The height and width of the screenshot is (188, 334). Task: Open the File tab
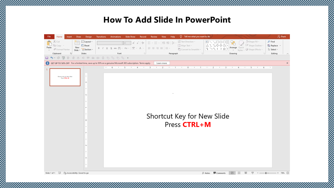coord(49,37)
